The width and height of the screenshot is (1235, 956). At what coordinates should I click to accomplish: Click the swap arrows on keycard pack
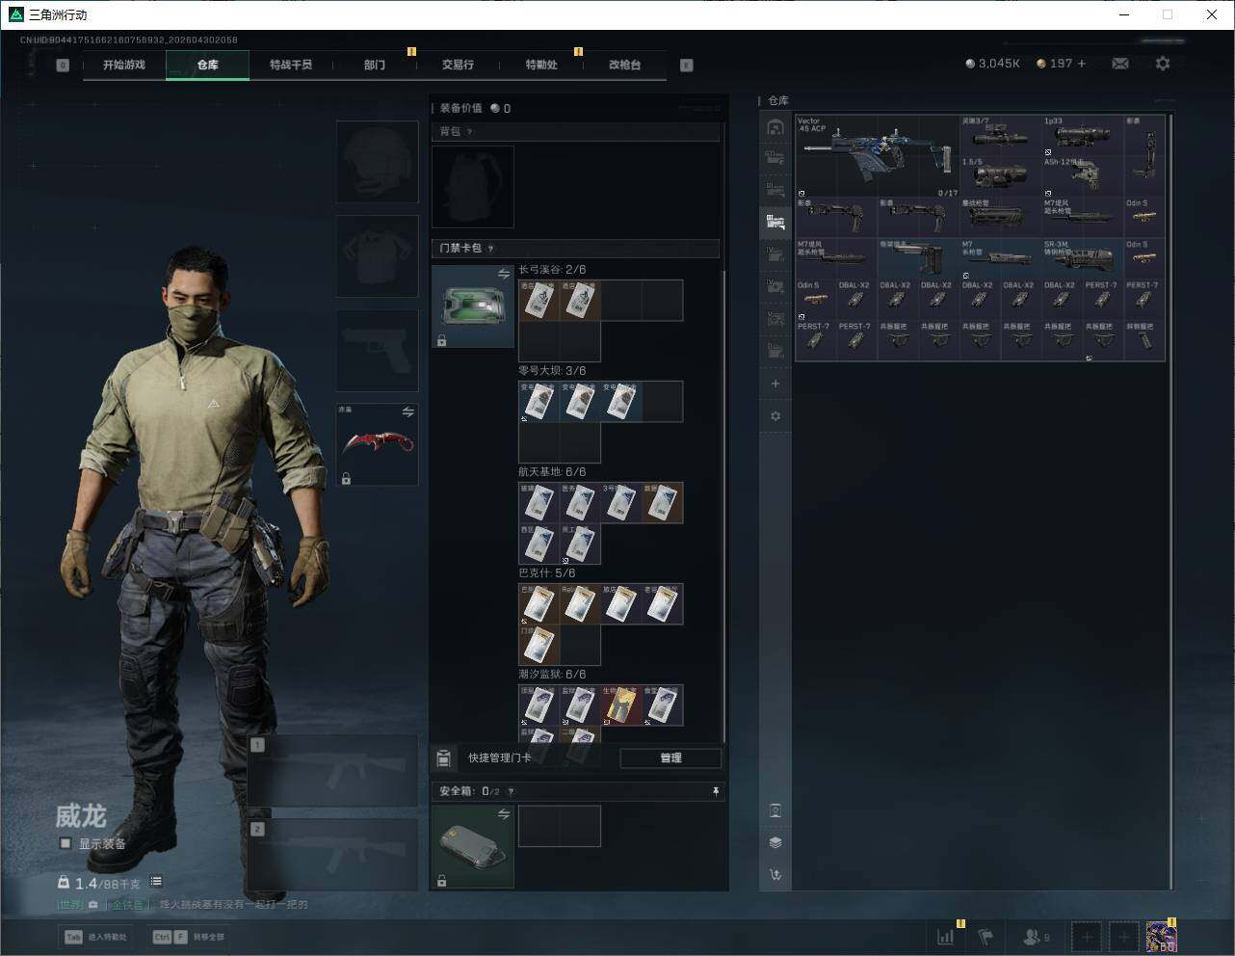click(x=504, y=275)
